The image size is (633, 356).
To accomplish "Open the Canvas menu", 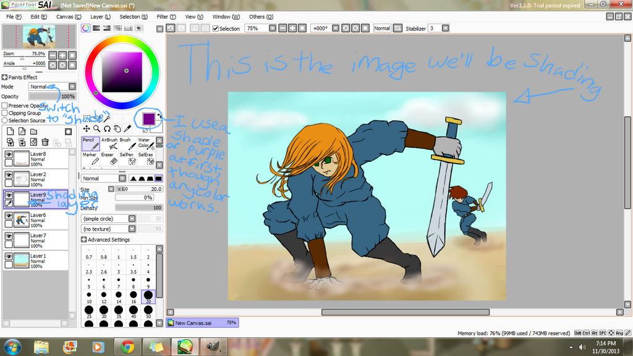I will click(69, 17).
